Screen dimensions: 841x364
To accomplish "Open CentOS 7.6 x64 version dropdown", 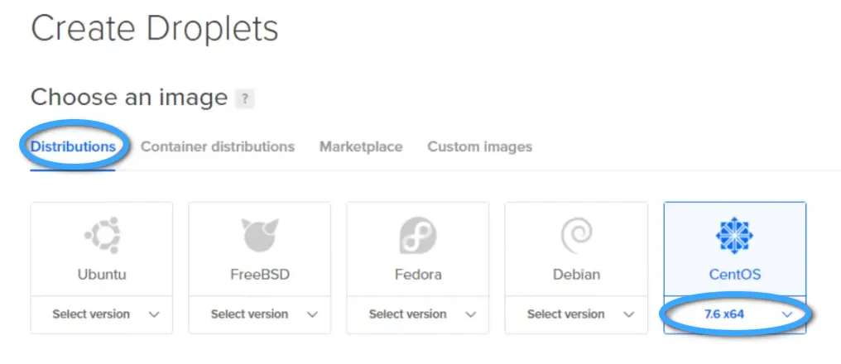I will [x=734, y=314].
